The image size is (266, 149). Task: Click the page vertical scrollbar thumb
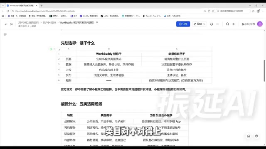(x=264, y=71)
